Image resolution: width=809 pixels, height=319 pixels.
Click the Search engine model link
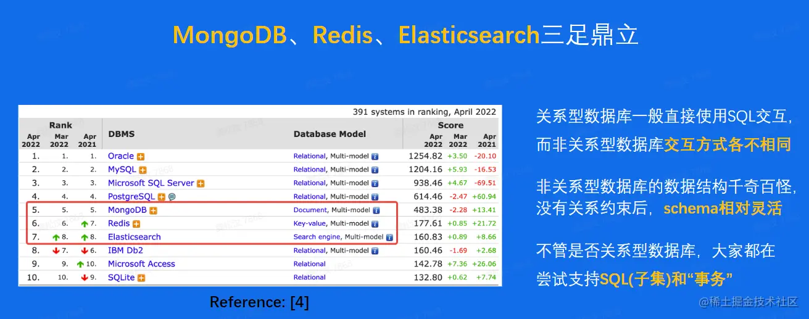coord(317,238)
